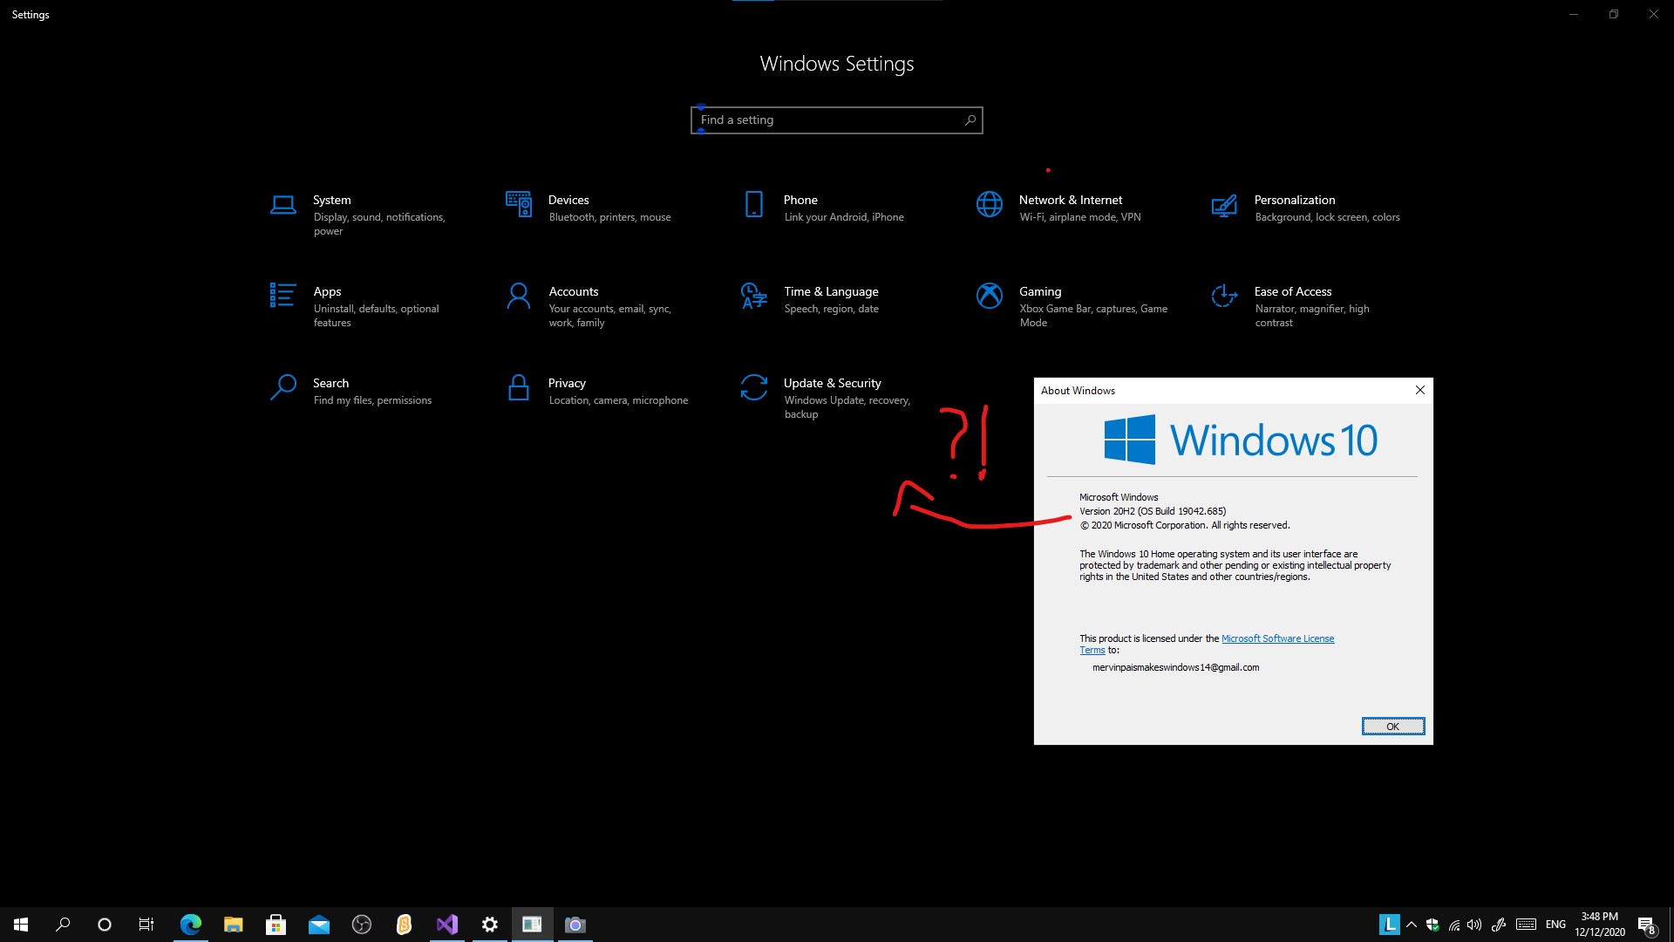Click in the Find a setting field
Viewport: 1674px width, 942px height.
click(836, 120)
